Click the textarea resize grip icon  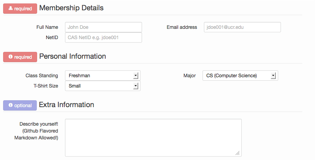(x=237, y=153)
